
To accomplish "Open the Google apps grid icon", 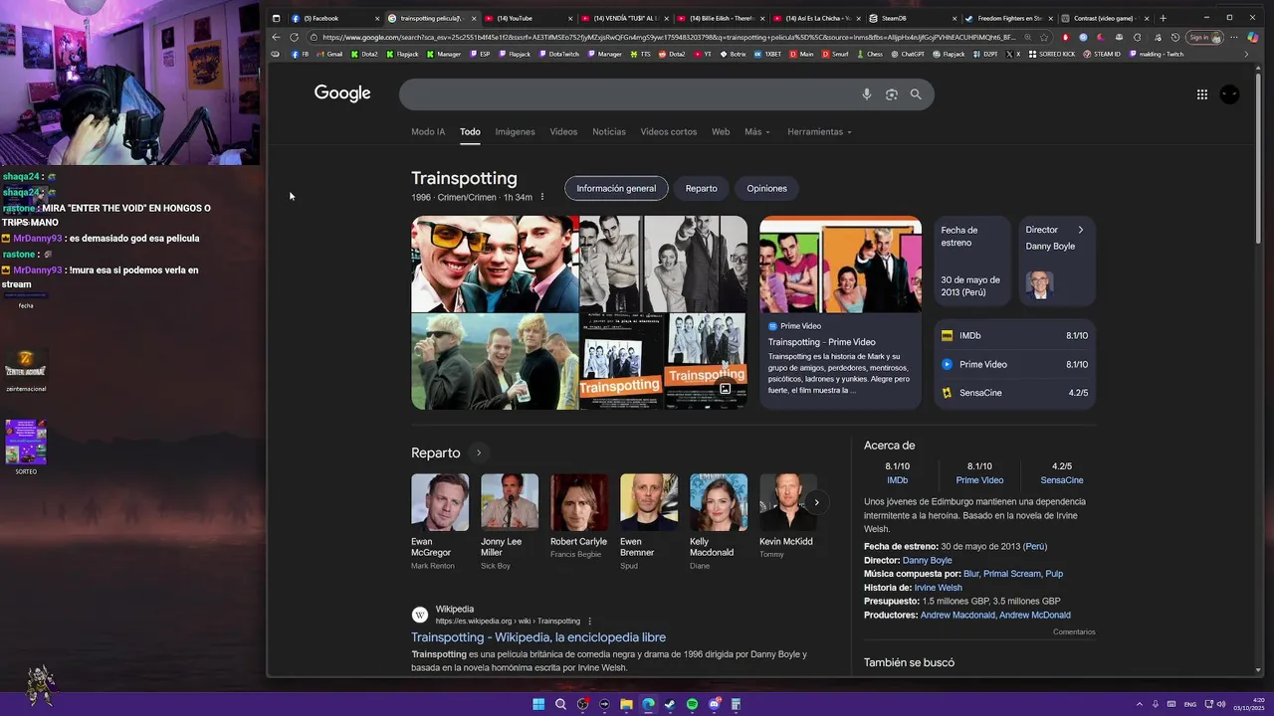I will click(1202, 94).
